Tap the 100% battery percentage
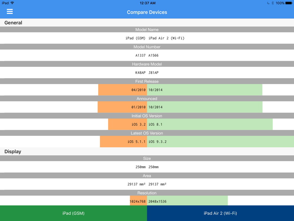 pyautogui.click(x=280, y=3)
